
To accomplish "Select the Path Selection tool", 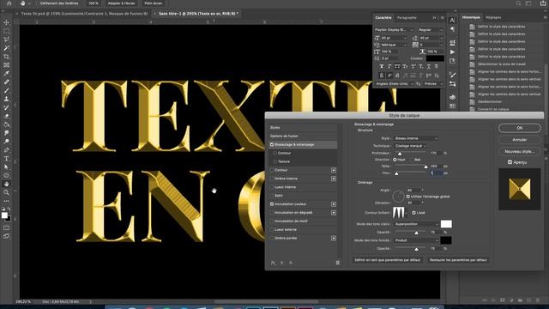I will (x=6, y=167).
